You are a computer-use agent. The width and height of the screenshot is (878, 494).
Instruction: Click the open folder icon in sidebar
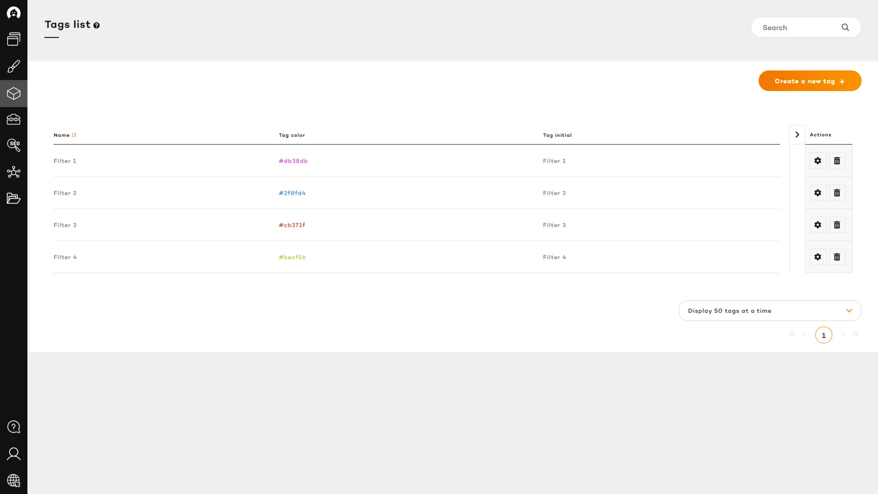point(14,198)
